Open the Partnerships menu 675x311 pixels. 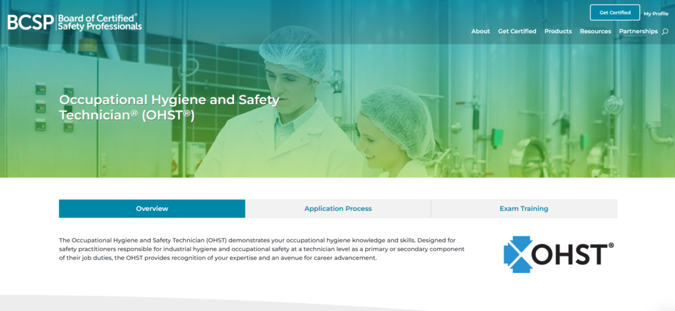click(638, 32)
